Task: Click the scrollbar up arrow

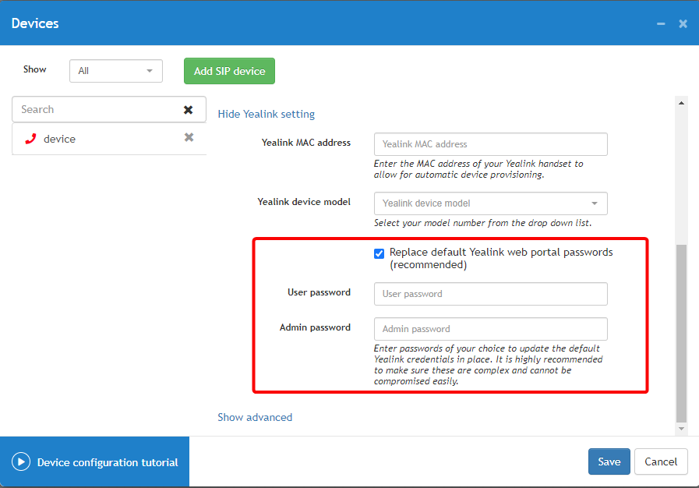Action: [x=681, y=103]
